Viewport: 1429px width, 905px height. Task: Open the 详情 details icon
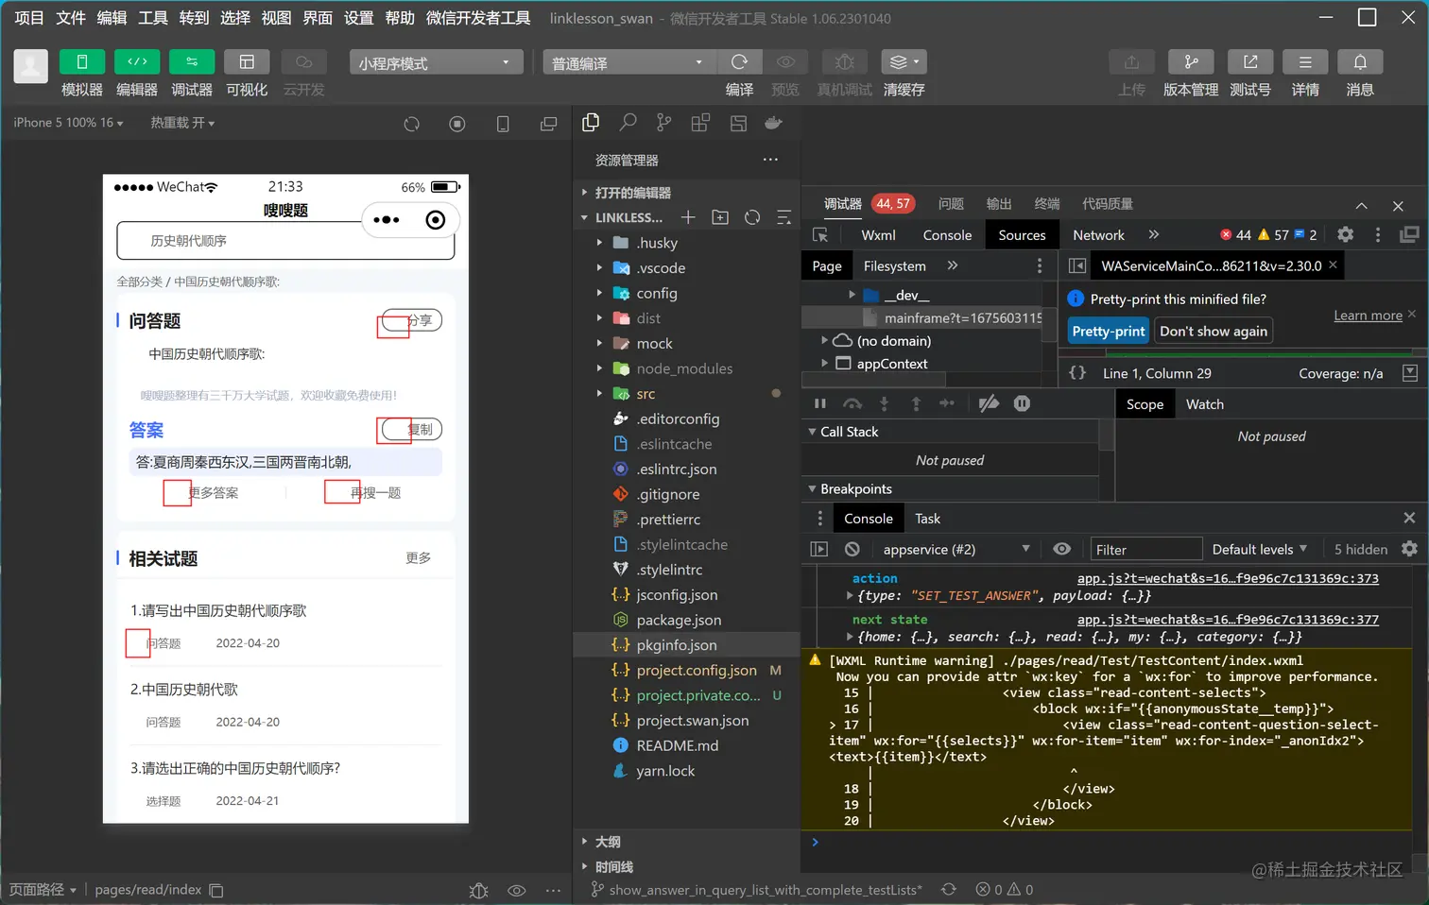pos(1305,61)
